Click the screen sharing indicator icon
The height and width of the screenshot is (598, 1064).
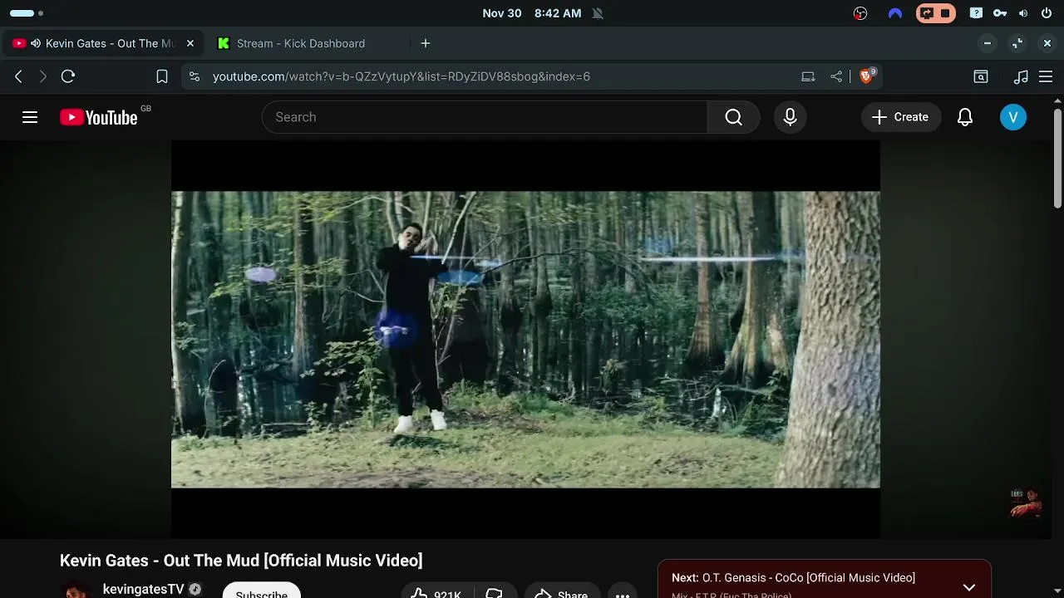926,13
